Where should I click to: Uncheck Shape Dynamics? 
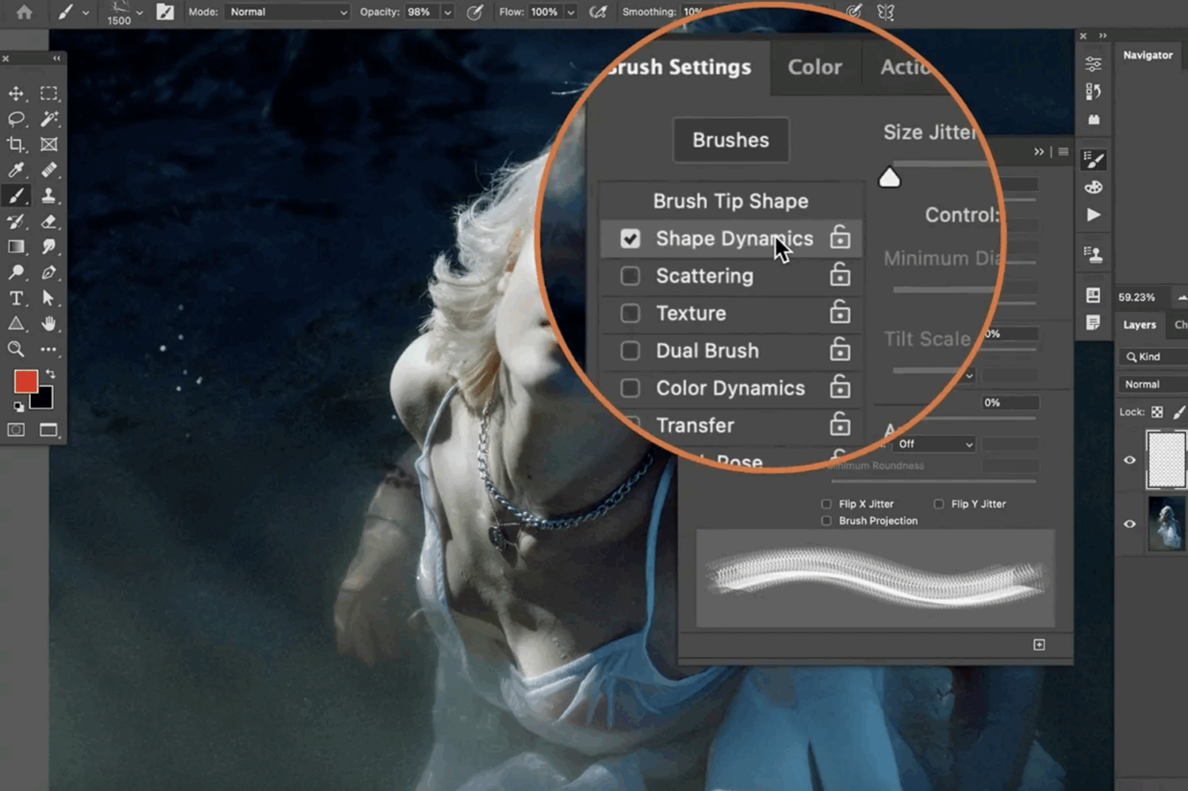631,238
